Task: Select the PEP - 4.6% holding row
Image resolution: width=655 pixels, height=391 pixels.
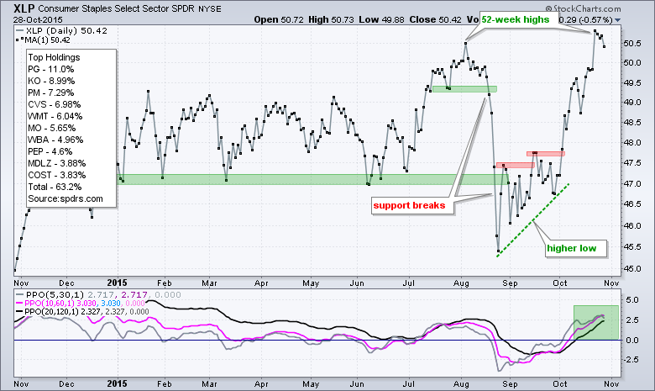Action: pyautogui.click(x=50, y=151)
